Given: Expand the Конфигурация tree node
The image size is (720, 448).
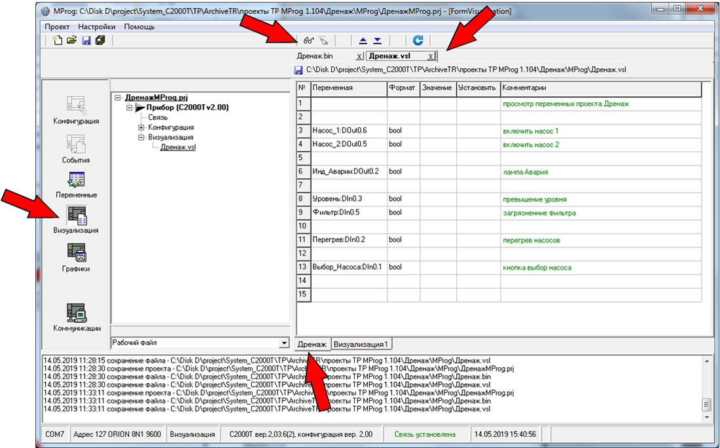Looking at the screenshot, I should coord(141,127).
